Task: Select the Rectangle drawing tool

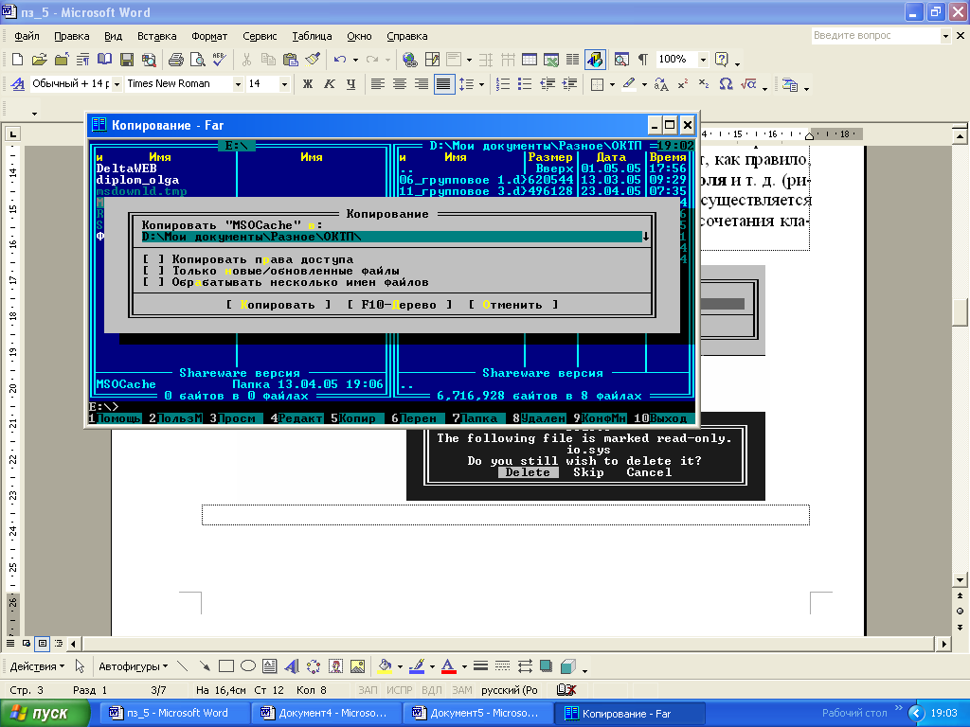Action: coord(226,666)
